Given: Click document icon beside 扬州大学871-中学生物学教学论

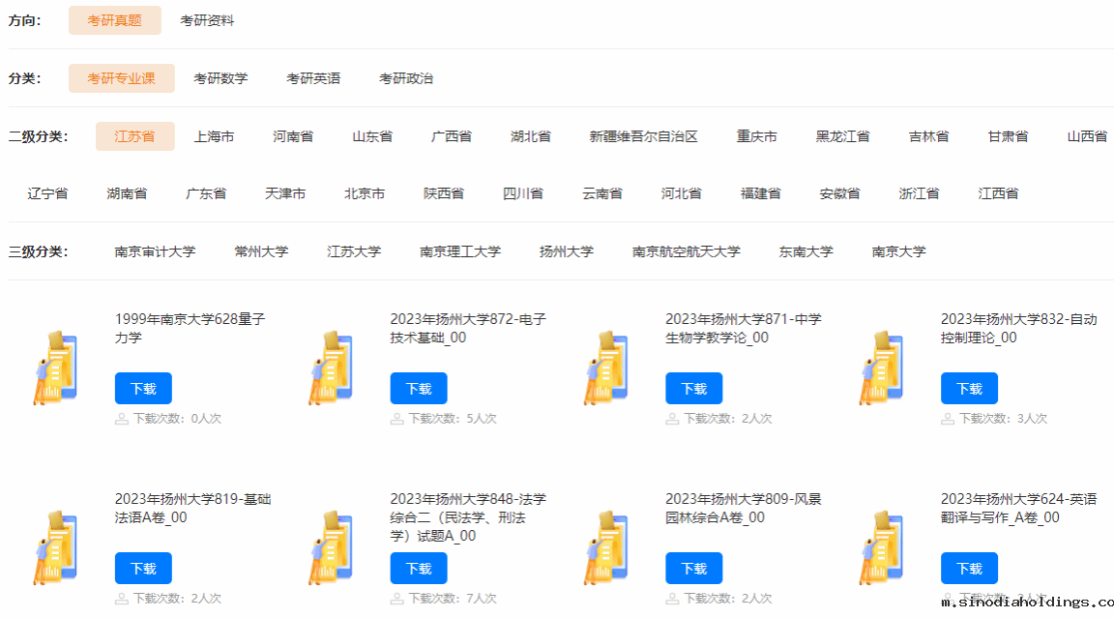Looking at the screenshot, I should [x=606, y=368].
